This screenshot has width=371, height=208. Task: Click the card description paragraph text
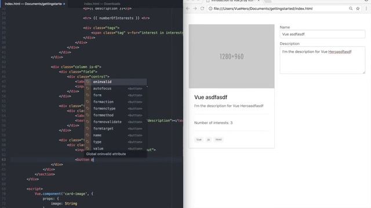pos(228,106)
